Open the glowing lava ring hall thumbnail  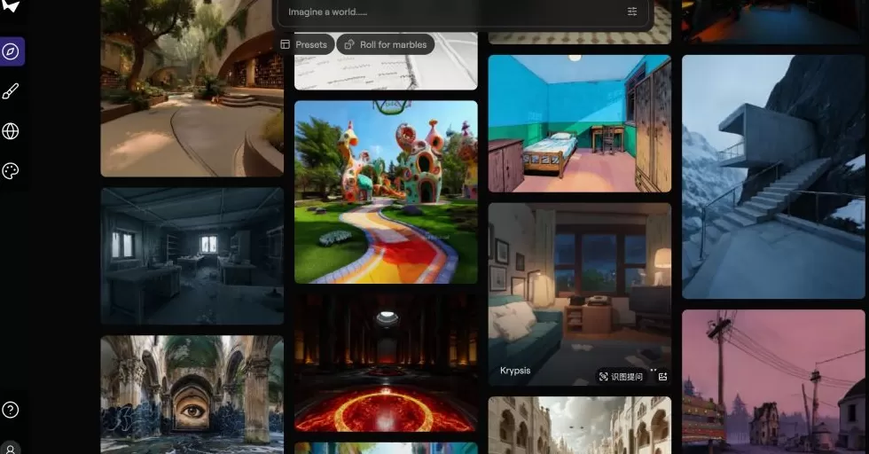pos(386,364)
